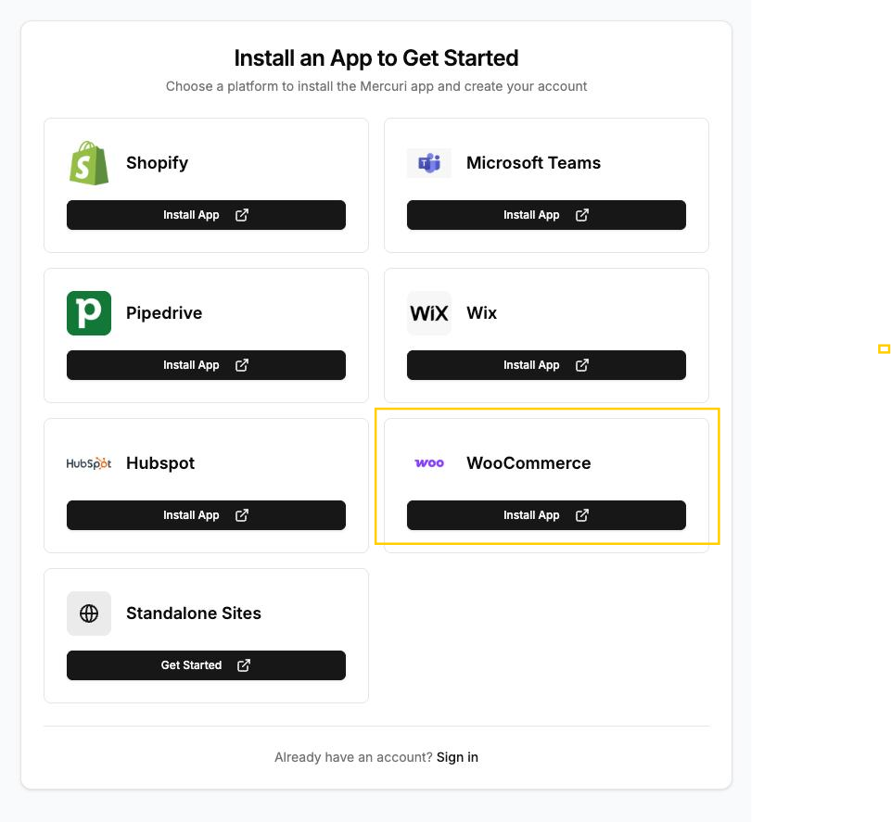Click the Standalone Sites title text
This screenshot has height=822, width=891.
[193, 613]
